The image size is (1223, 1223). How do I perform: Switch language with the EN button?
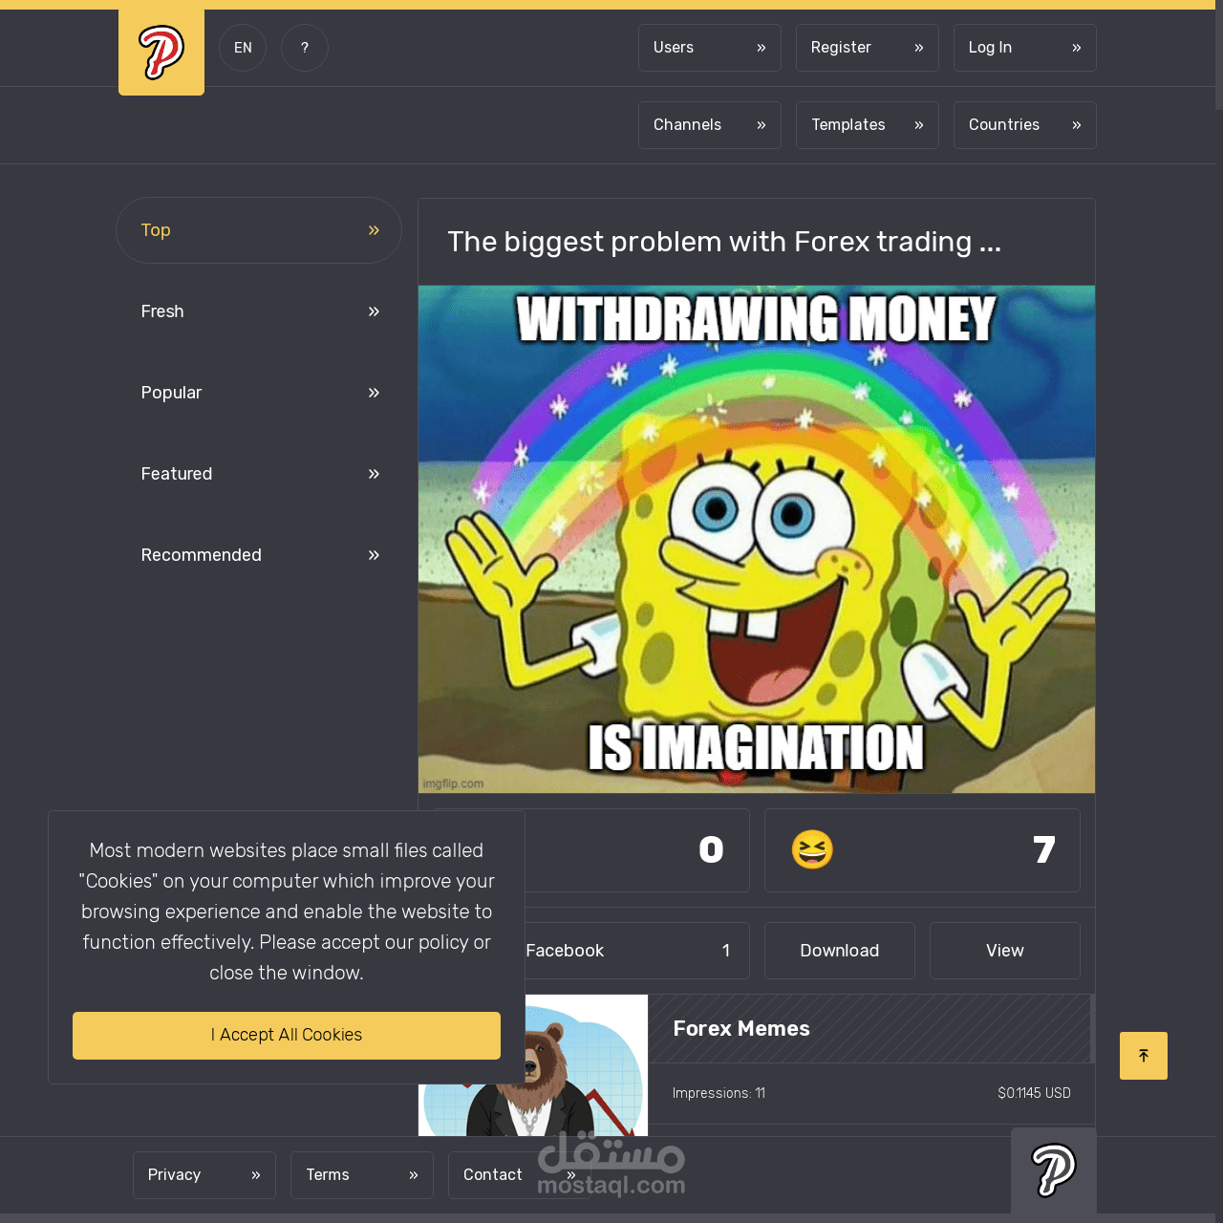pos(243,48)
